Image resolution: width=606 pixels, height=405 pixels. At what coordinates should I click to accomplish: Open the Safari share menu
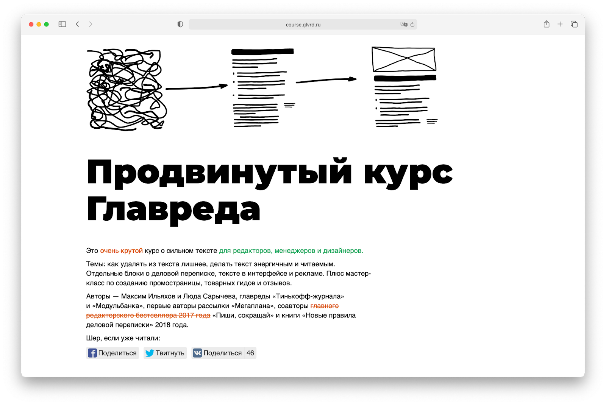(x=547, y=24)
